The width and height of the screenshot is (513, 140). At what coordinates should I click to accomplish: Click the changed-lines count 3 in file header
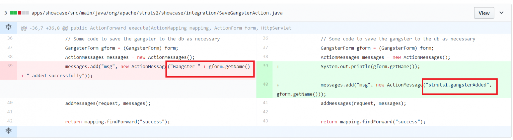pyautogui.click(x=6, y=13)
